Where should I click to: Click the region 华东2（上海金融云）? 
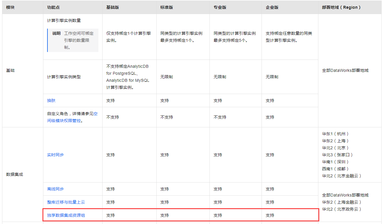coord(342,202)
